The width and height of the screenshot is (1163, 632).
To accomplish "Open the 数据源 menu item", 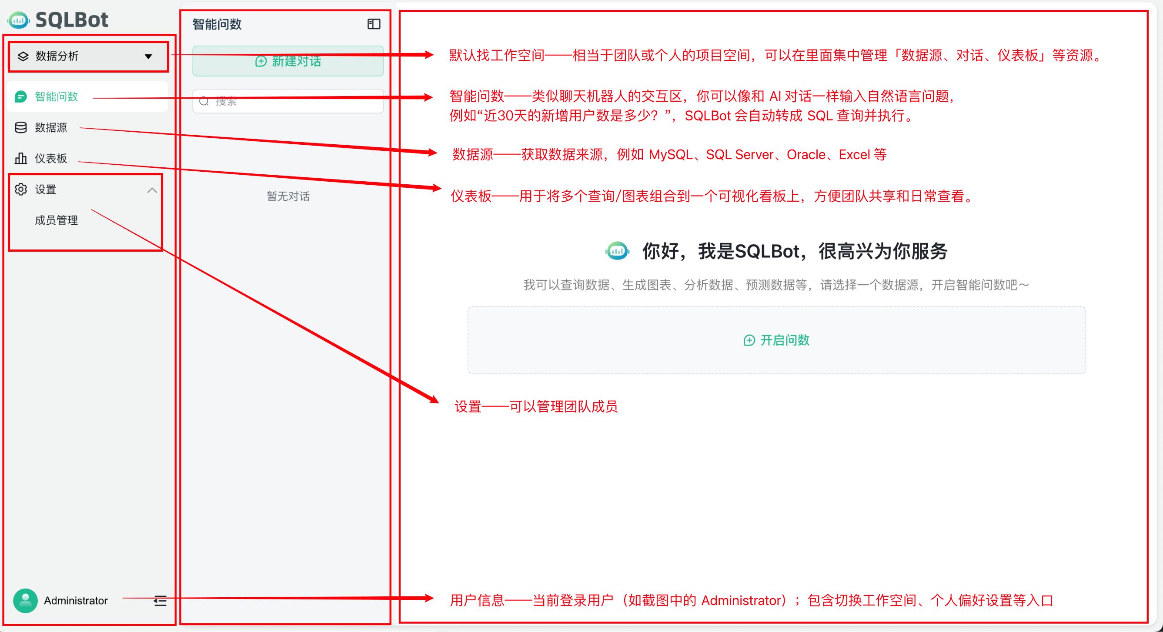I will (87, 128).
